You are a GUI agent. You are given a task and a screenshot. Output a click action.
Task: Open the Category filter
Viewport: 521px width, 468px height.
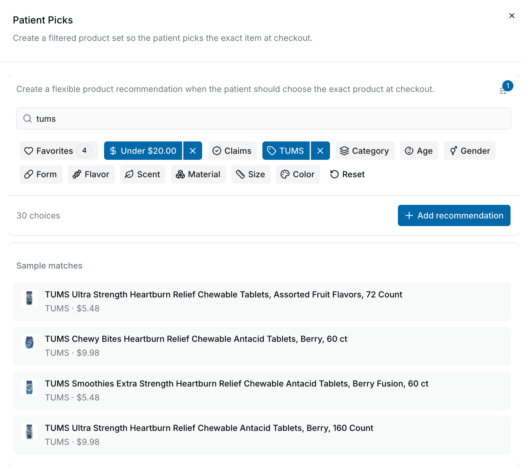[x=365, y=151]
